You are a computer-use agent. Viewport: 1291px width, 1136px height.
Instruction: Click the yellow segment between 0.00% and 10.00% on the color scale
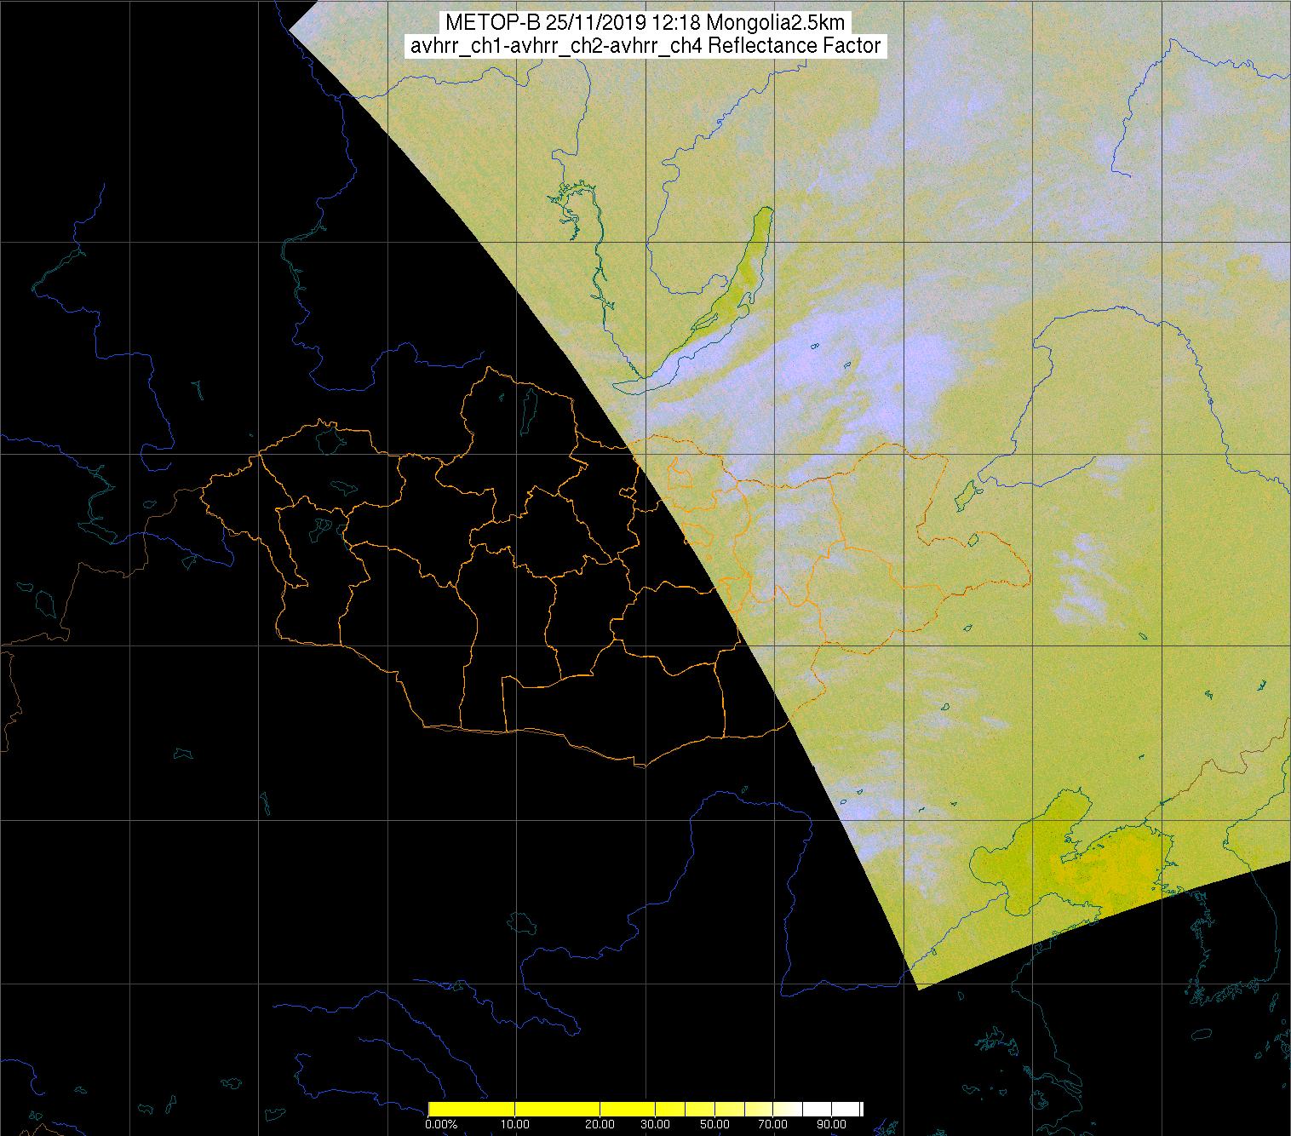(x=472, y=1109)
